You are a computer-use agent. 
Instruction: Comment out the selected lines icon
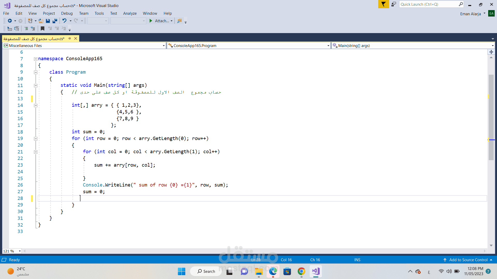click(x=26, y=29)
